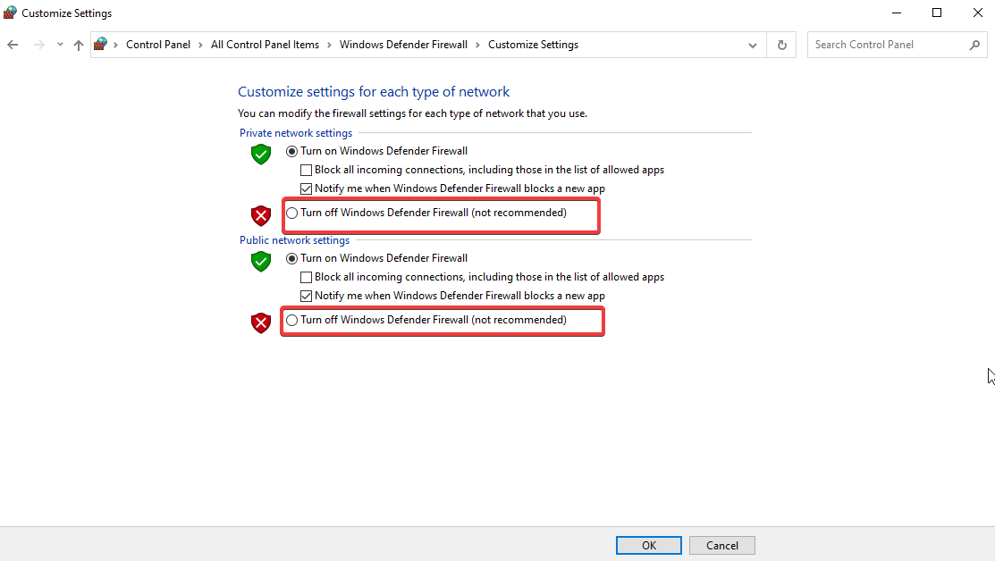
Task: Navigate to All Control Panel Items breadcrumb
Action: [265, 44]
